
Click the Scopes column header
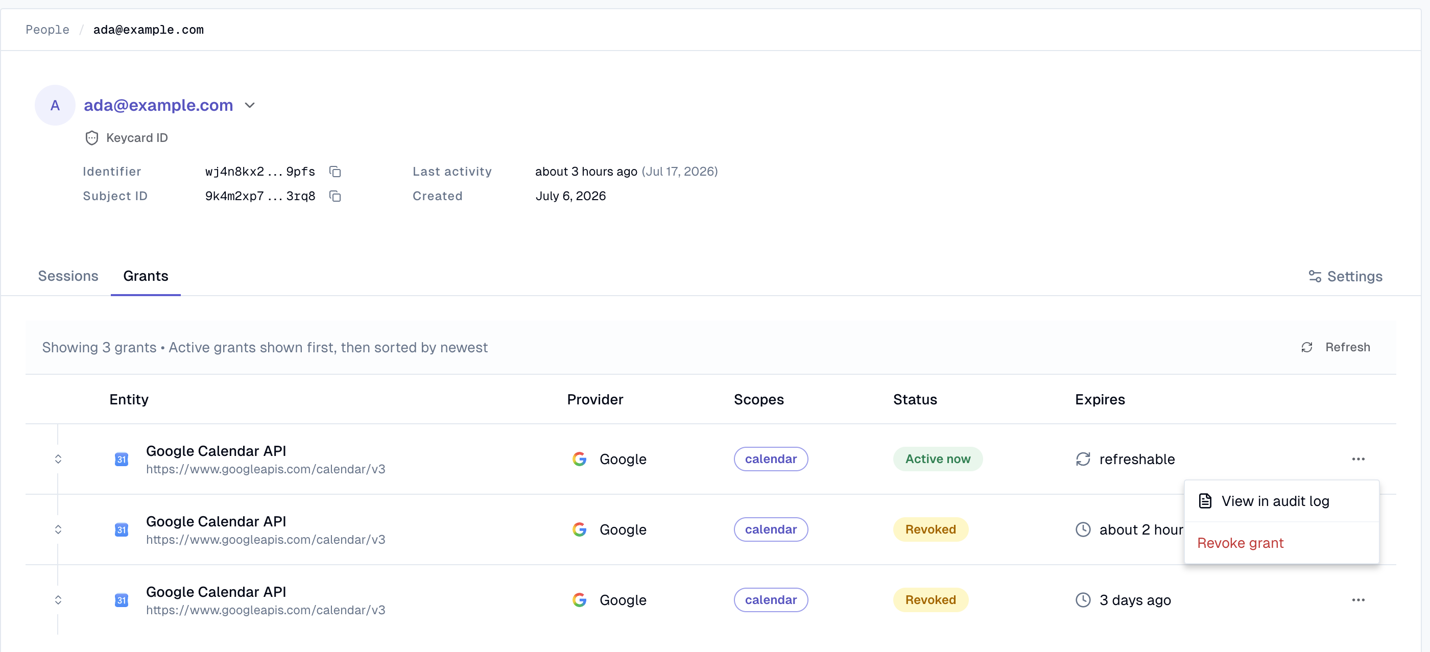pos(759,400)
